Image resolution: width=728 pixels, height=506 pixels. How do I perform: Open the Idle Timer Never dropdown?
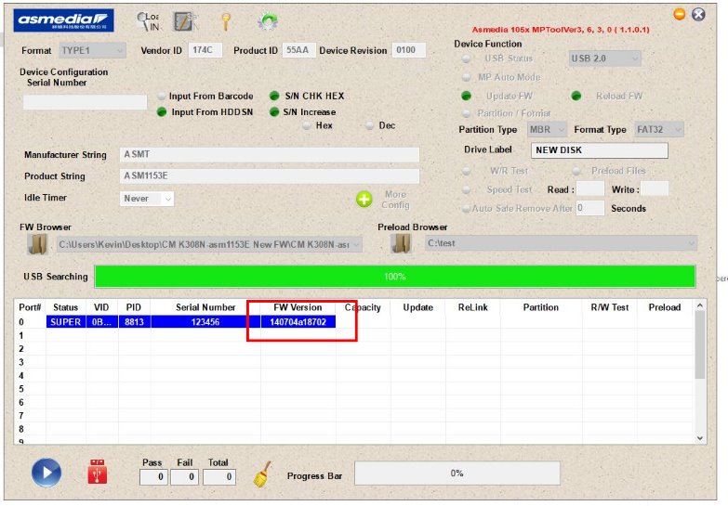[147, 199]
